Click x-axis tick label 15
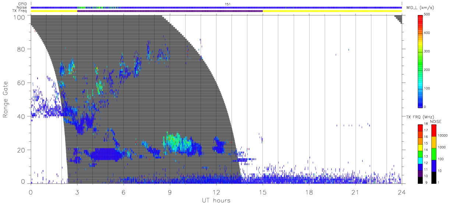The width and height of the screenshot is (452, 208). point(262,192)
